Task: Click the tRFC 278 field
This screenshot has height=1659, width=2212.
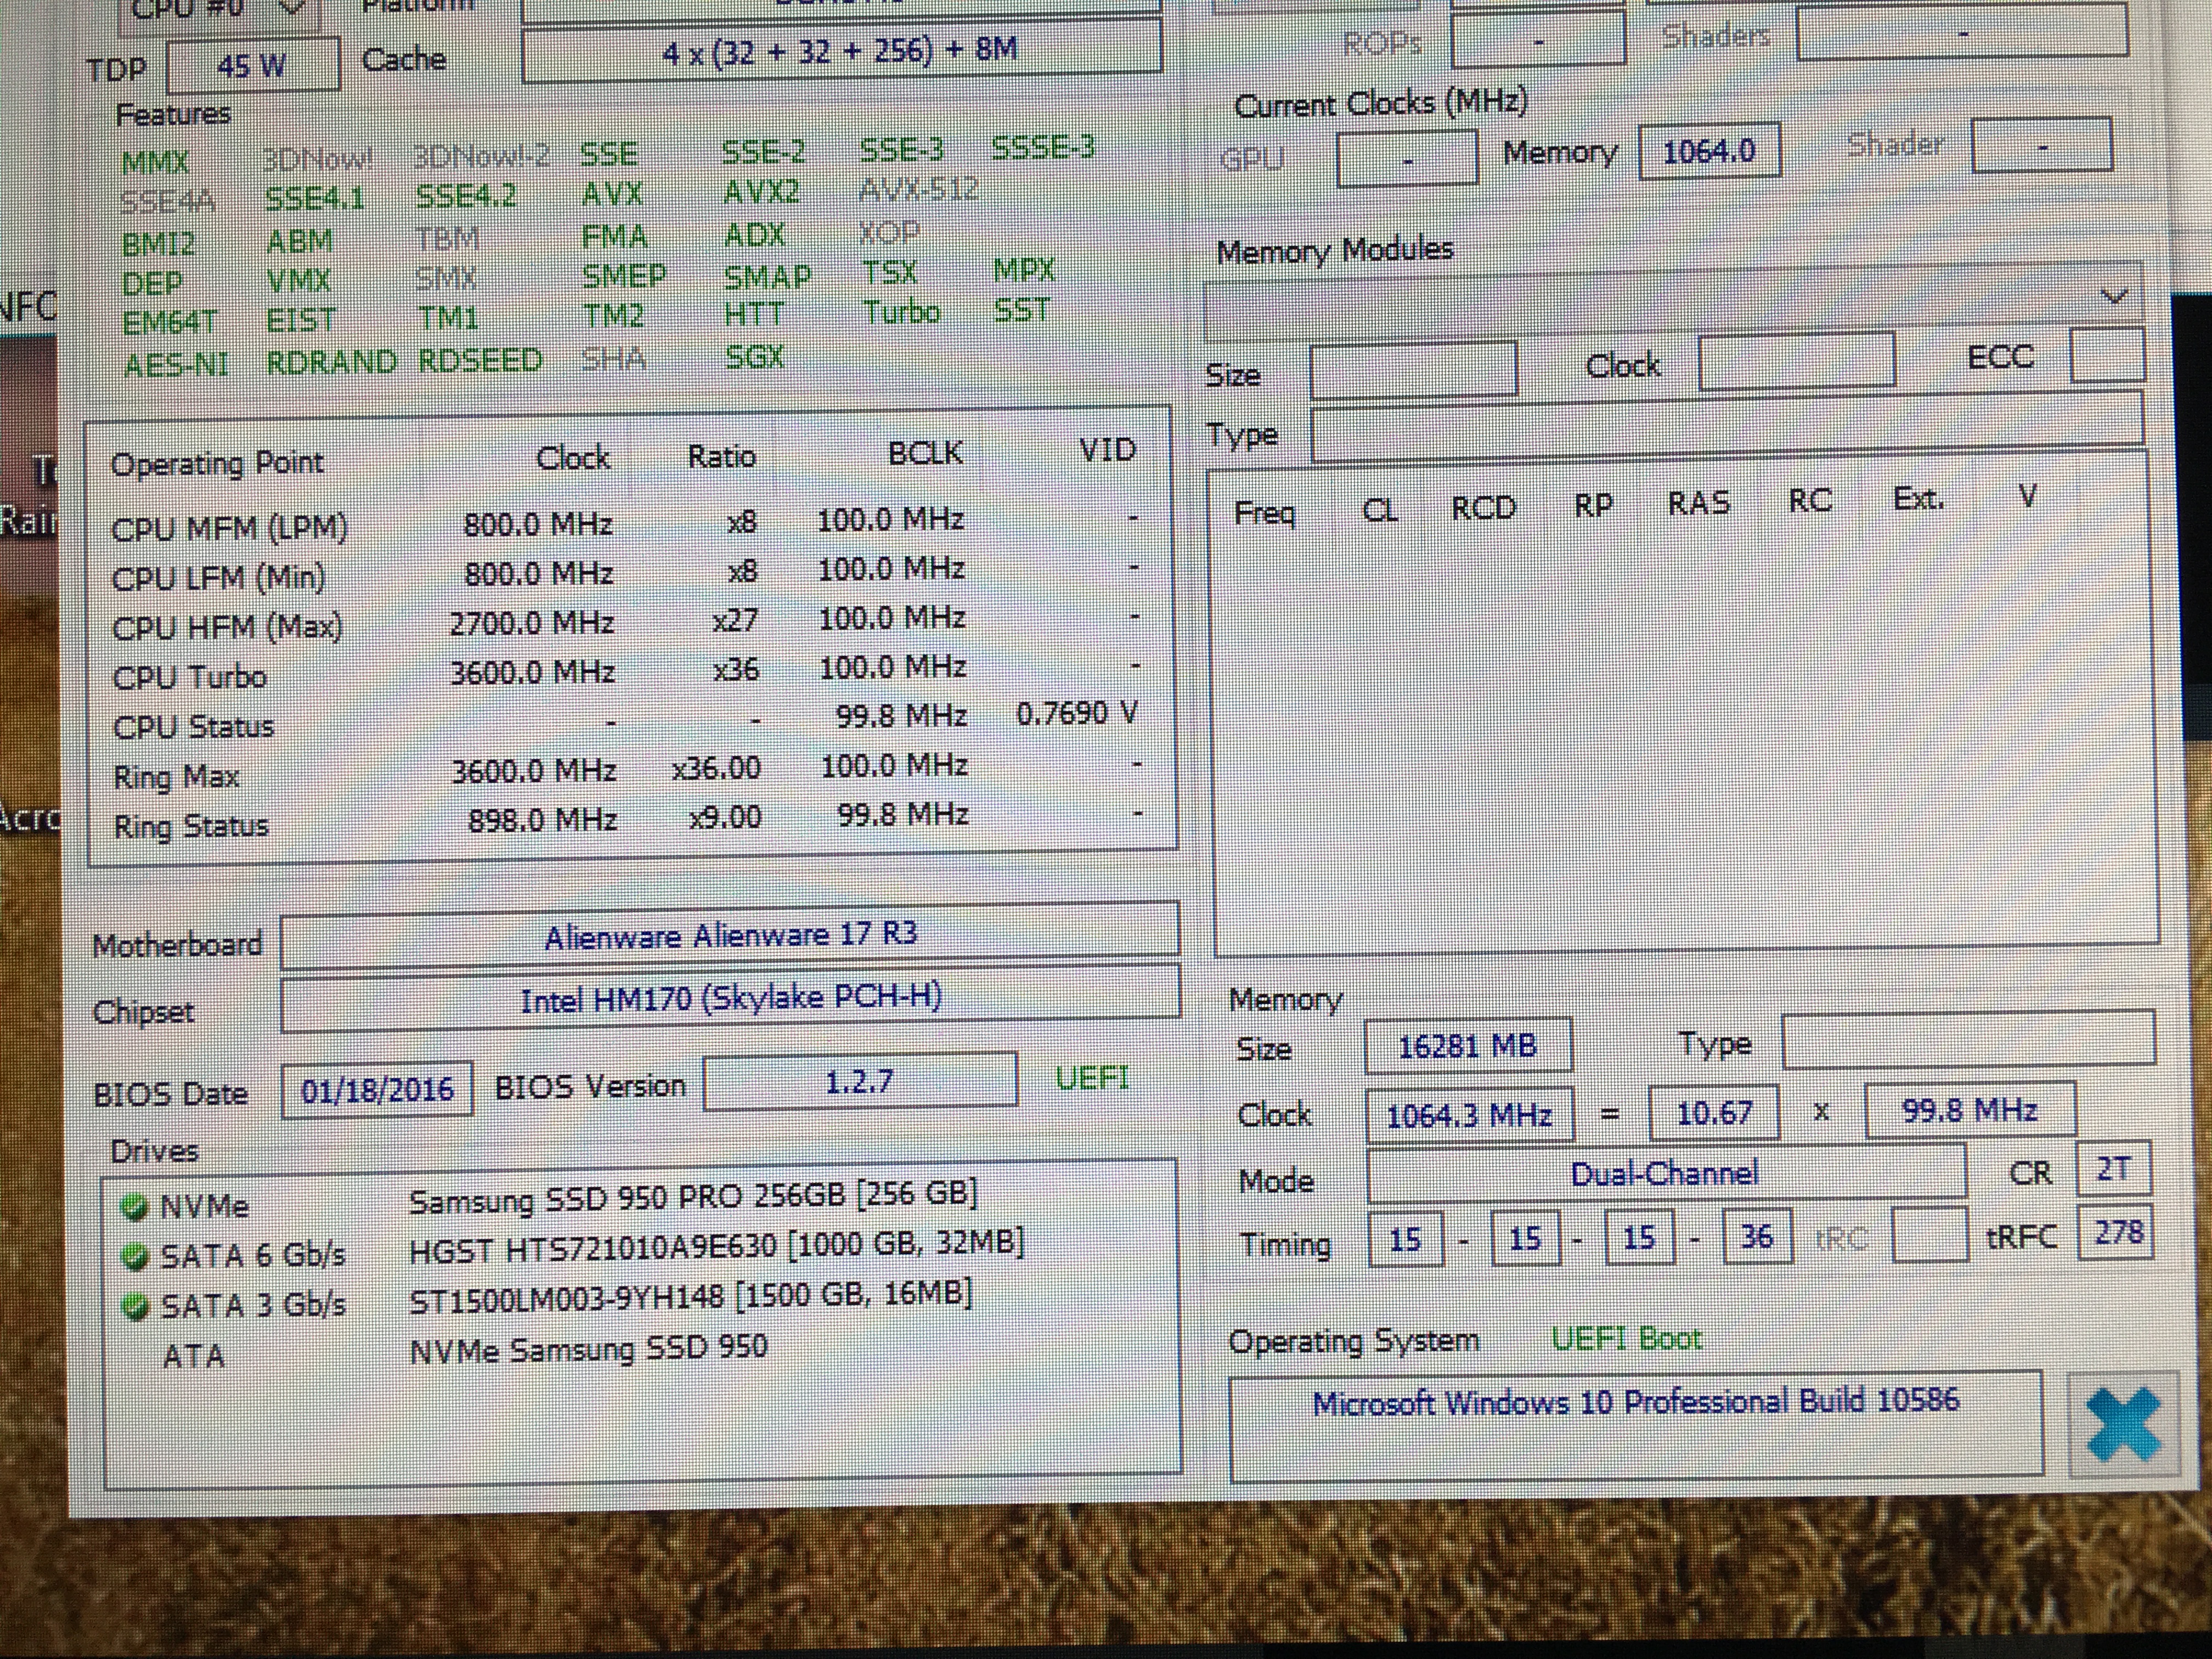Action: 2115,1232
